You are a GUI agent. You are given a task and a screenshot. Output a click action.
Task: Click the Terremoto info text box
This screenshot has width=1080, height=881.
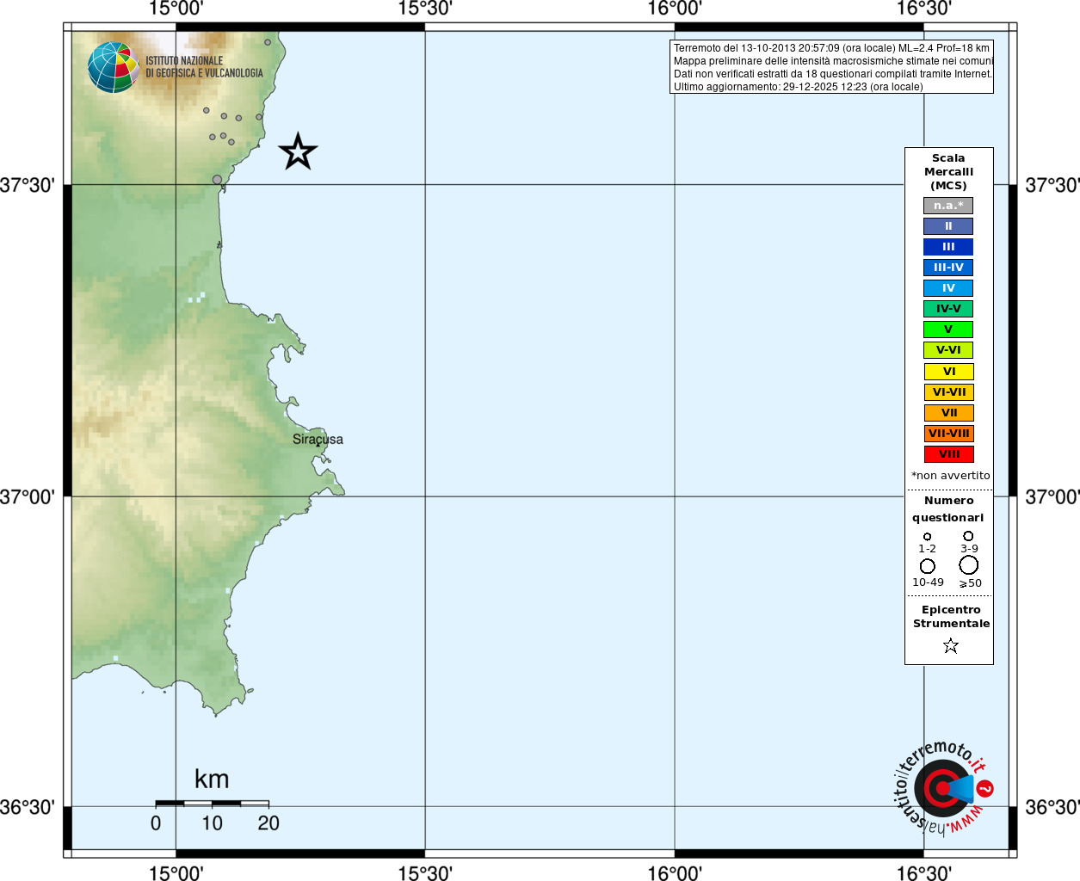[x=831, y=67]
